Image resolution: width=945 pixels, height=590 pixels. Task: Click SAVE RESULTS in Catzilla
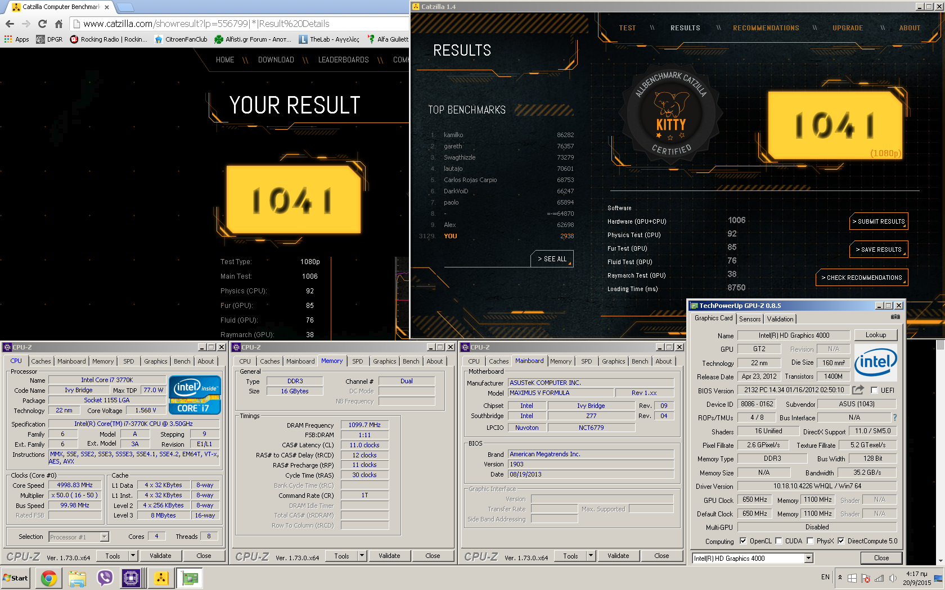(x=879, y=249)
